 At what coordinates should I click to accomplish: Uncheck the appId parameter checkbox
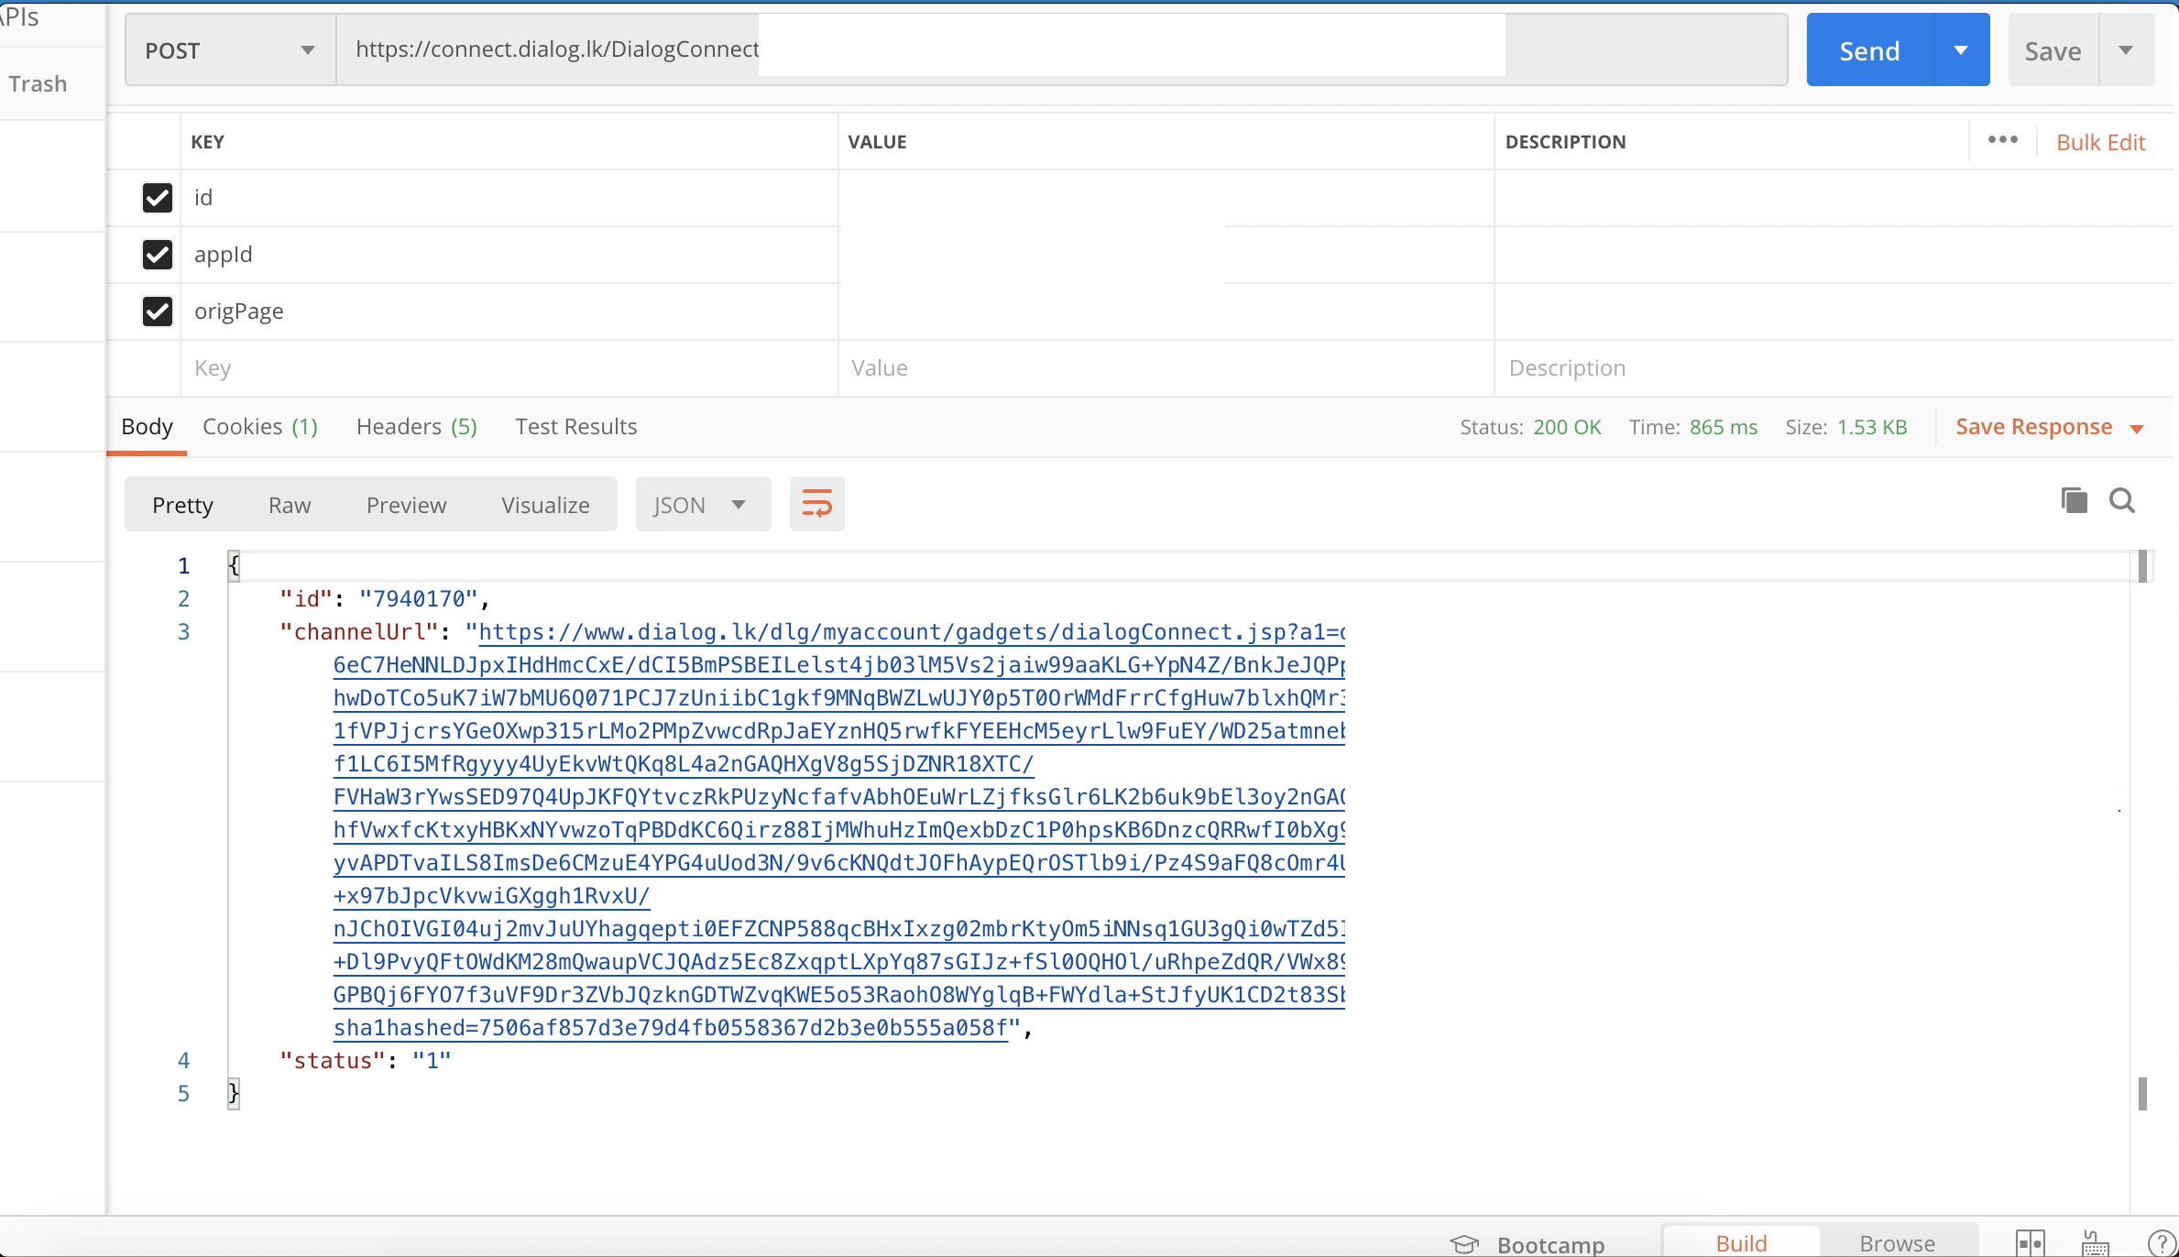coord(158,255)
